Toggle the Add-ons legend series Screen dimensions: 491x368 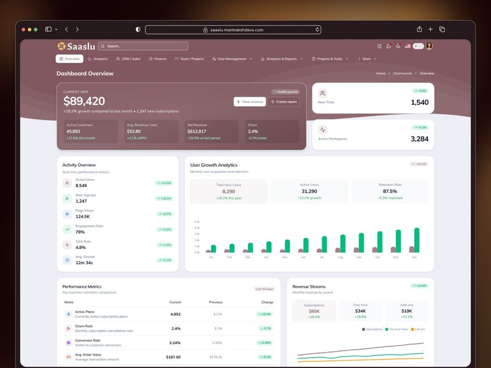[418, 329]
